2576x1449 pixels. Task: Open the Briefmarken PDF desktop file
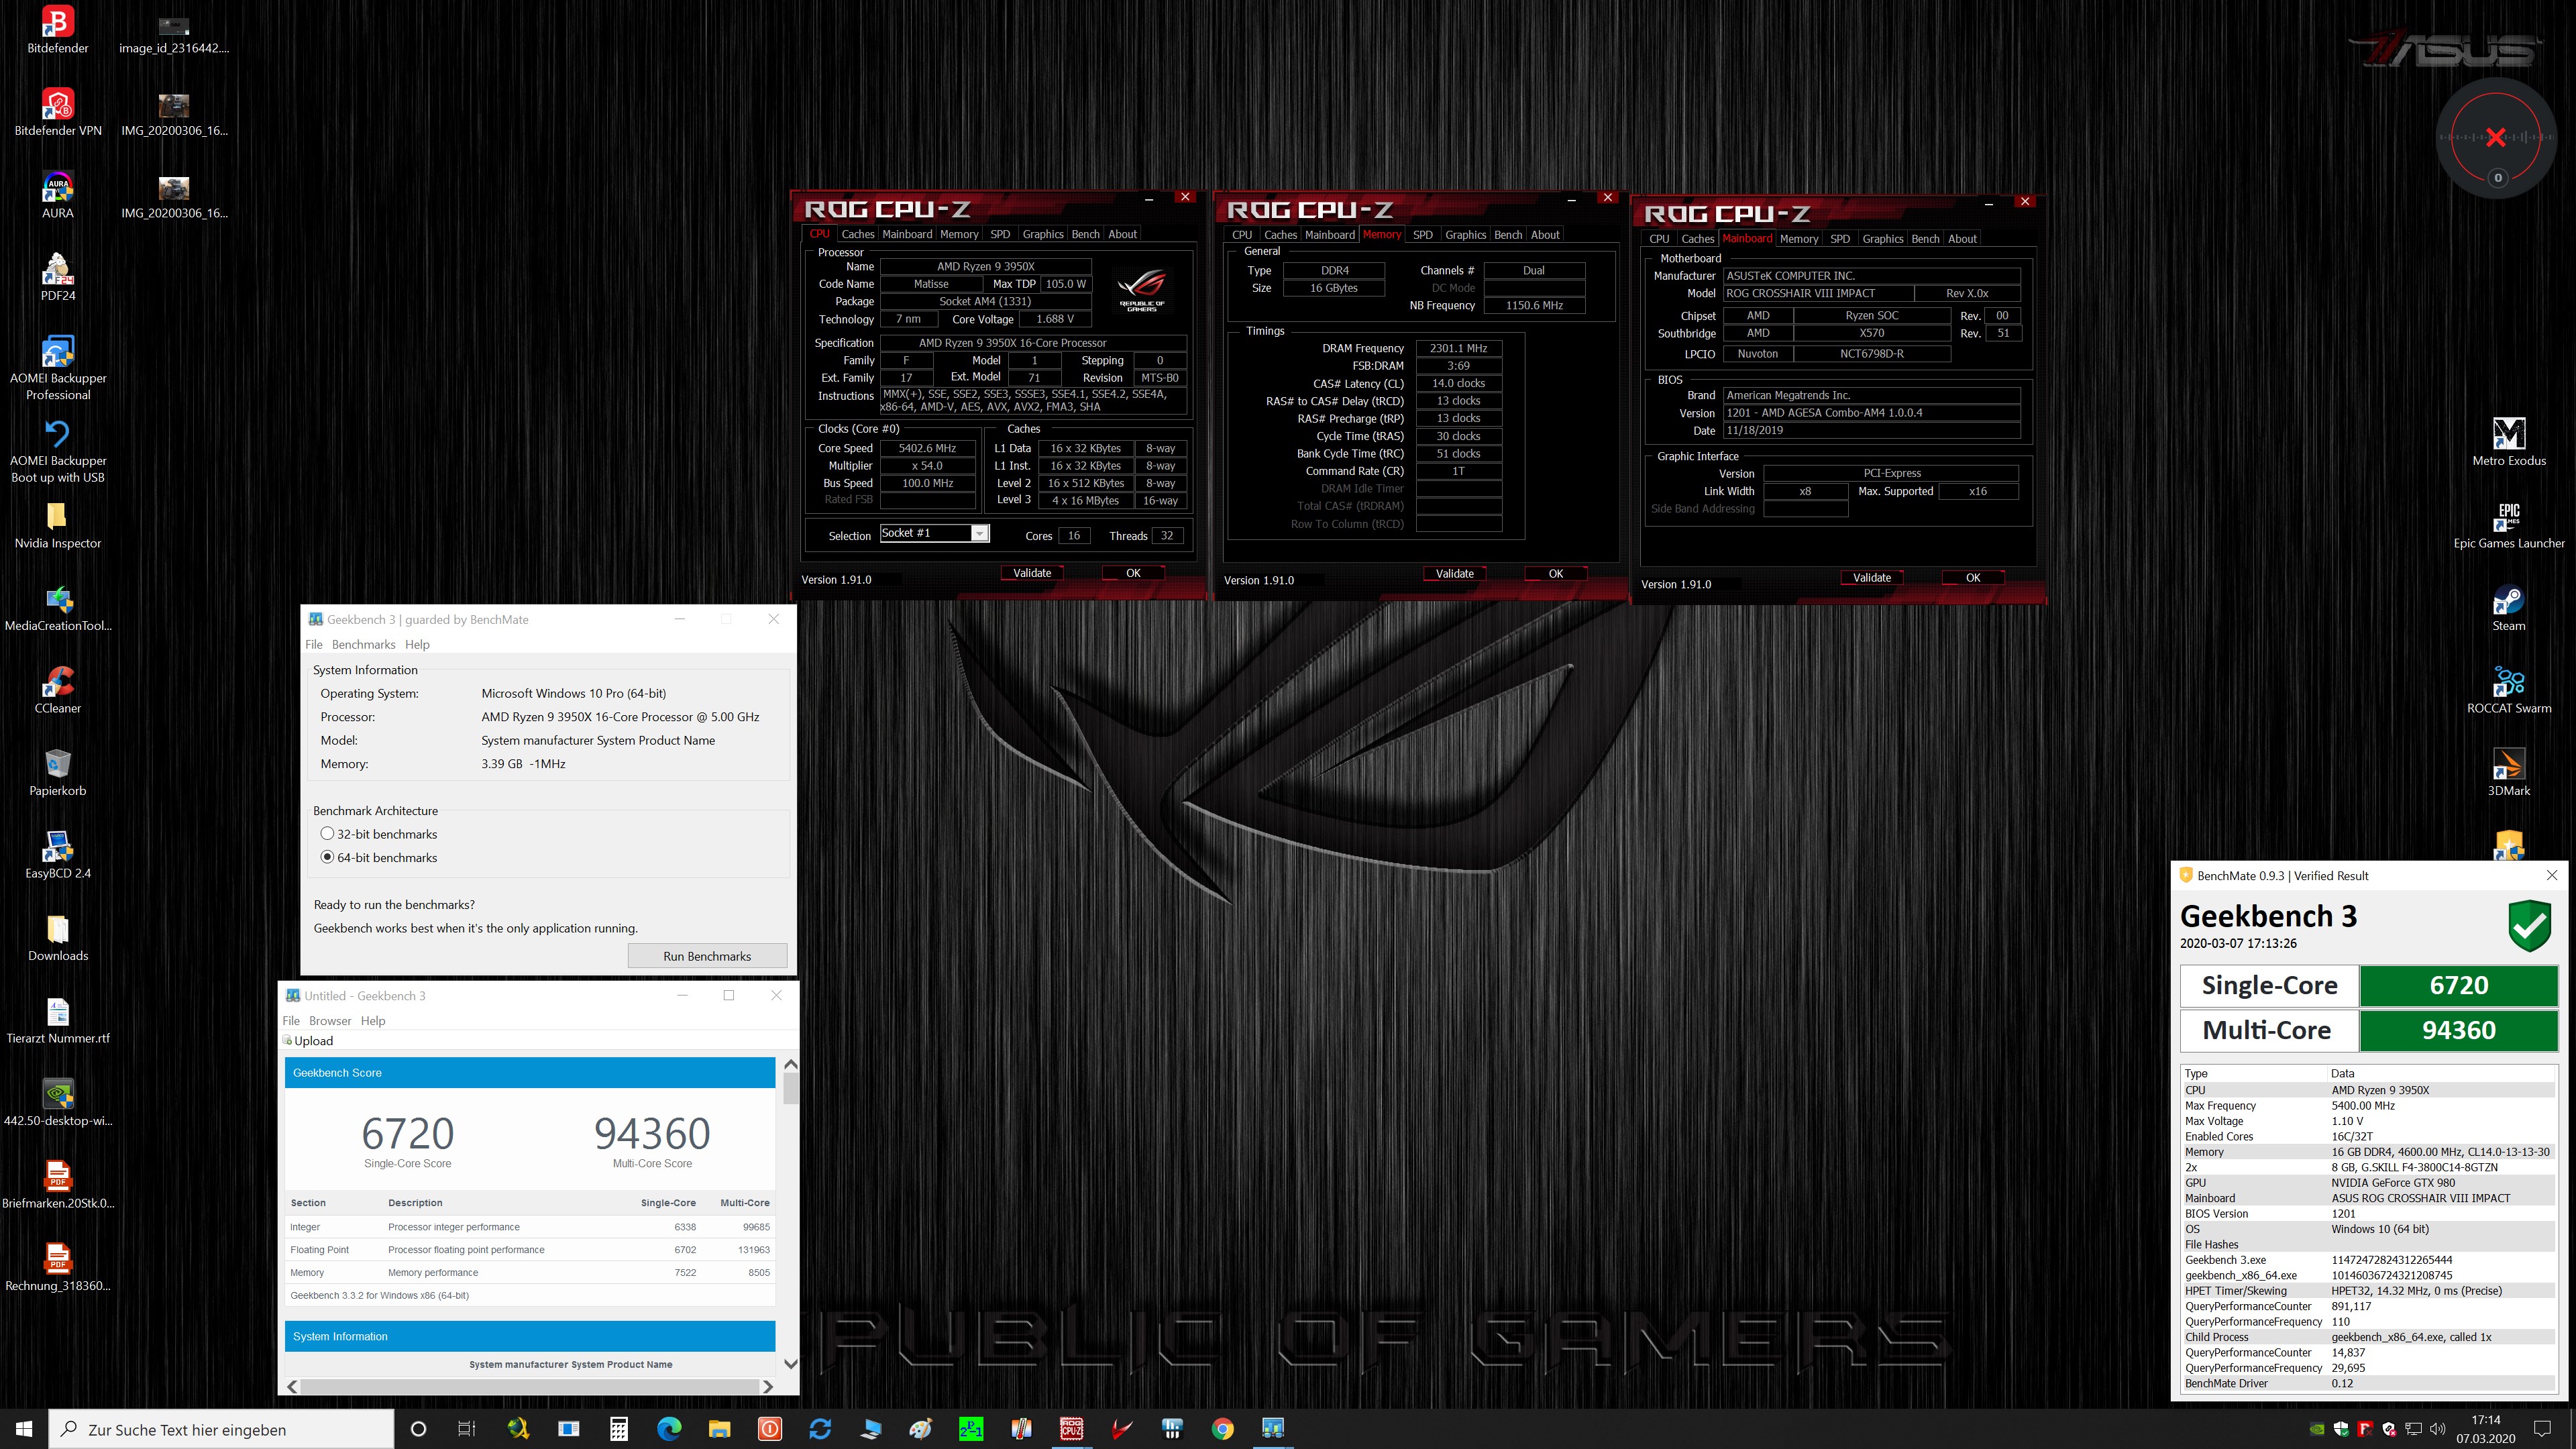(58, 1177)
